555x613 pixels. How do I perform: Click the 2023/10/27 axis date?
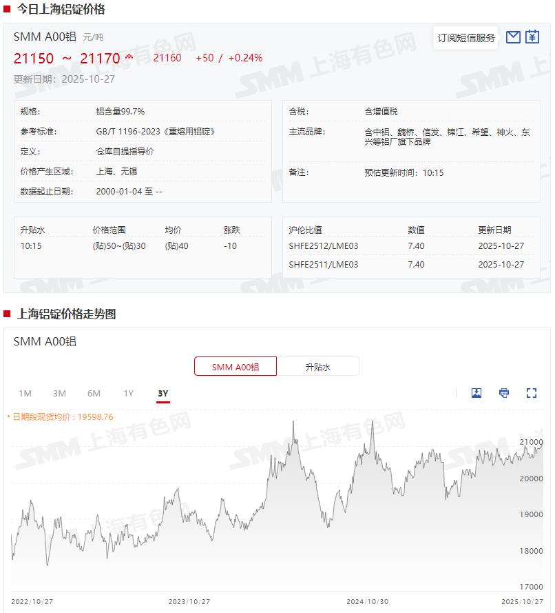189,601
